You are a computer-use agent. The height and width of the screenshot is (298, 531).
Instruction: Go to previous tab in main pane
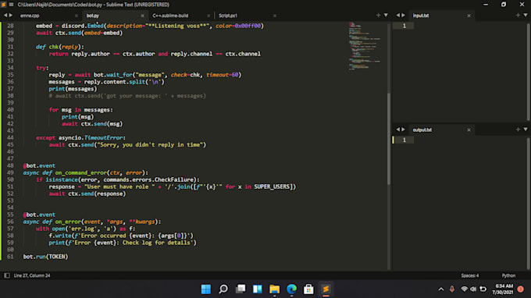[x=5, y=16]
